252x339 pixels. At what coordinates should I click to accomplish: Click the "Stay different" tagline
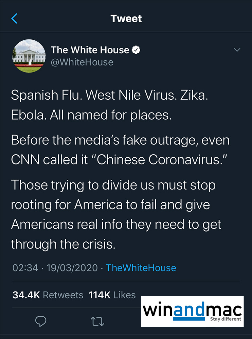(x=226, y=319)
